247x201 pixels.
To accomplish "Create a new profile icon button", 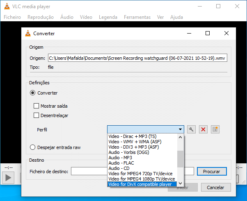I will tap(215, 129).
